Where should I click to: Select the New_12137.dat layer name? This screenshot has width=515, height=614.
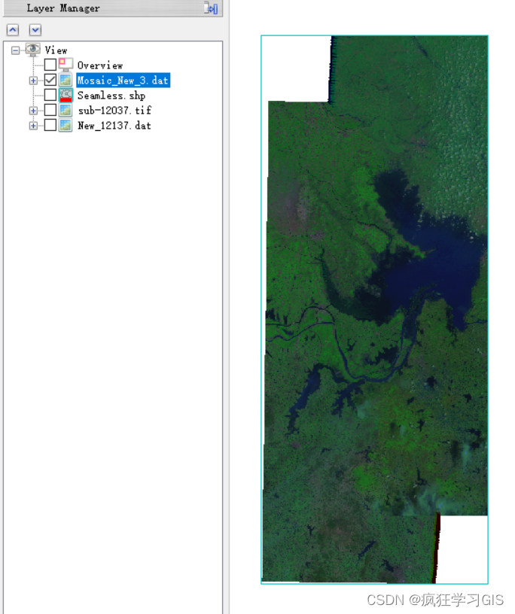coord(114,126)
